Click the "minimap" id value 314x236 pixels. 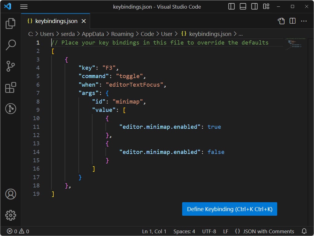pos(128,101)
